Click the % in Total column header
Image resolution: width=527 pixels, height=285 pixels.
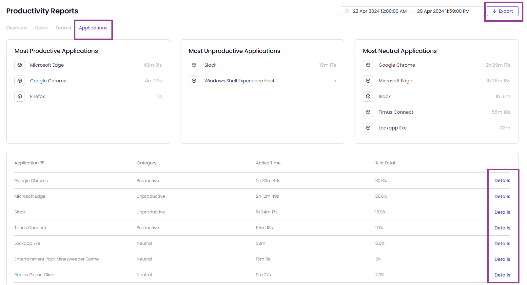point(385,163)
